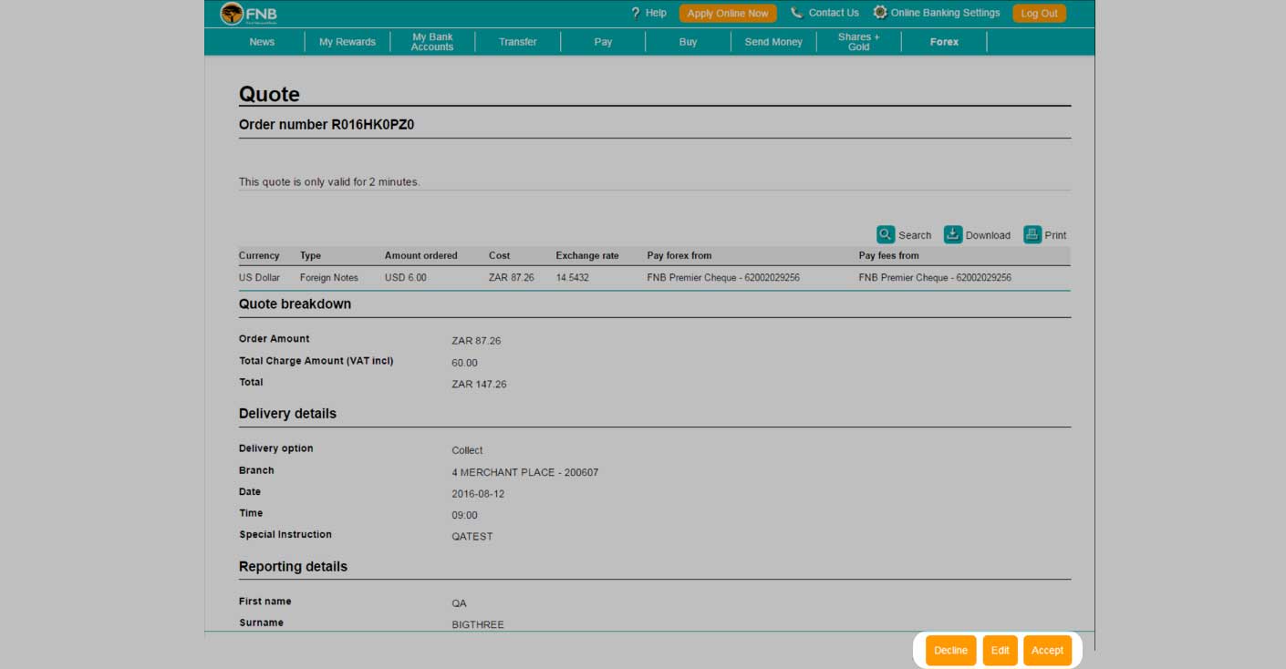Screen dimensions: 1286x669
Task: Select the US Dollar cell
Action: coord(259,278)
